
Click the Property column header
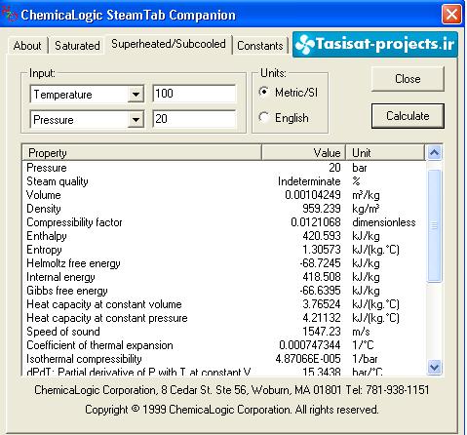[141, 153]
